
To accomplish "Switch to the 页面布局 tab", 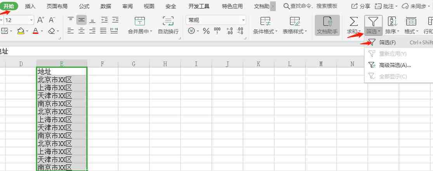I will pos(57,6).
